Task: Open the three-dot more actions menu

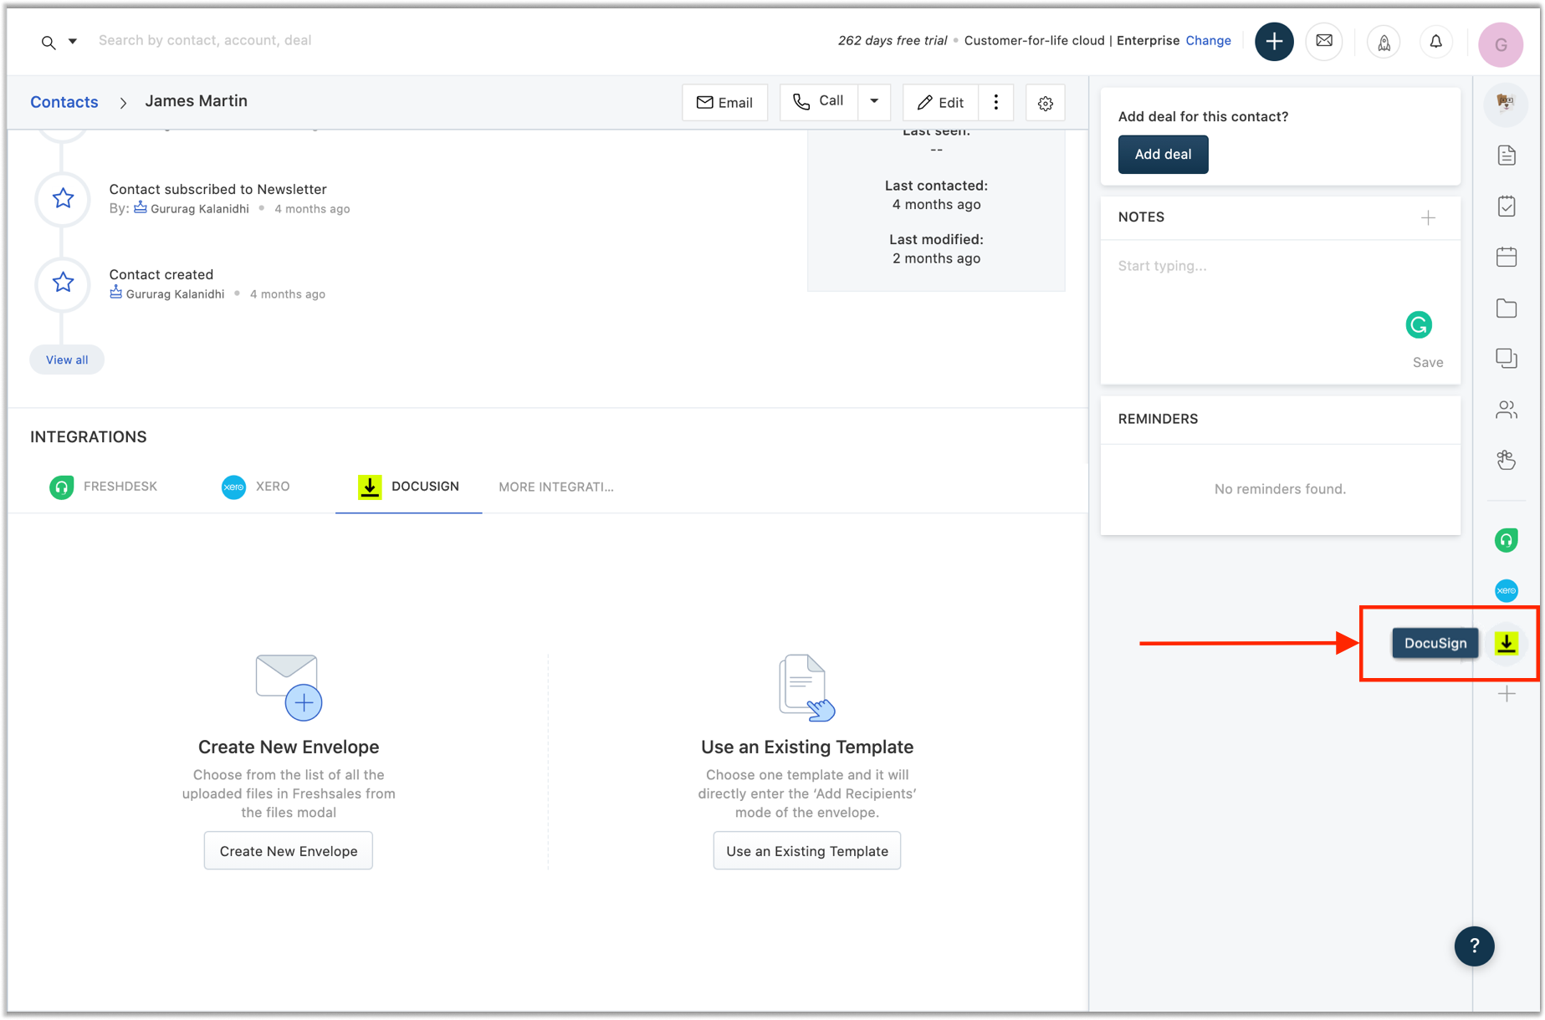Action: (995, 102)
